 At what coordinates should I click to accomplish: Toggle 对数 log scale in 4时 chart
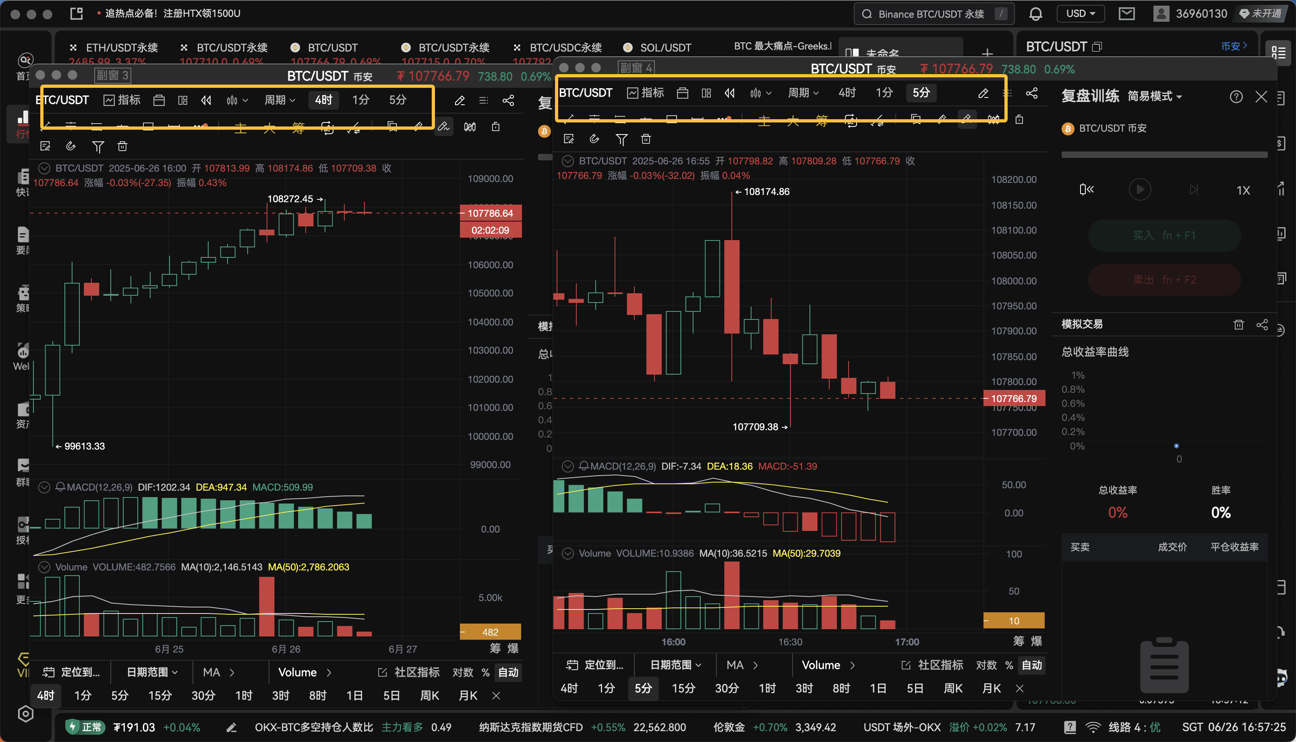pyautogui.click(x=463, y=672)
